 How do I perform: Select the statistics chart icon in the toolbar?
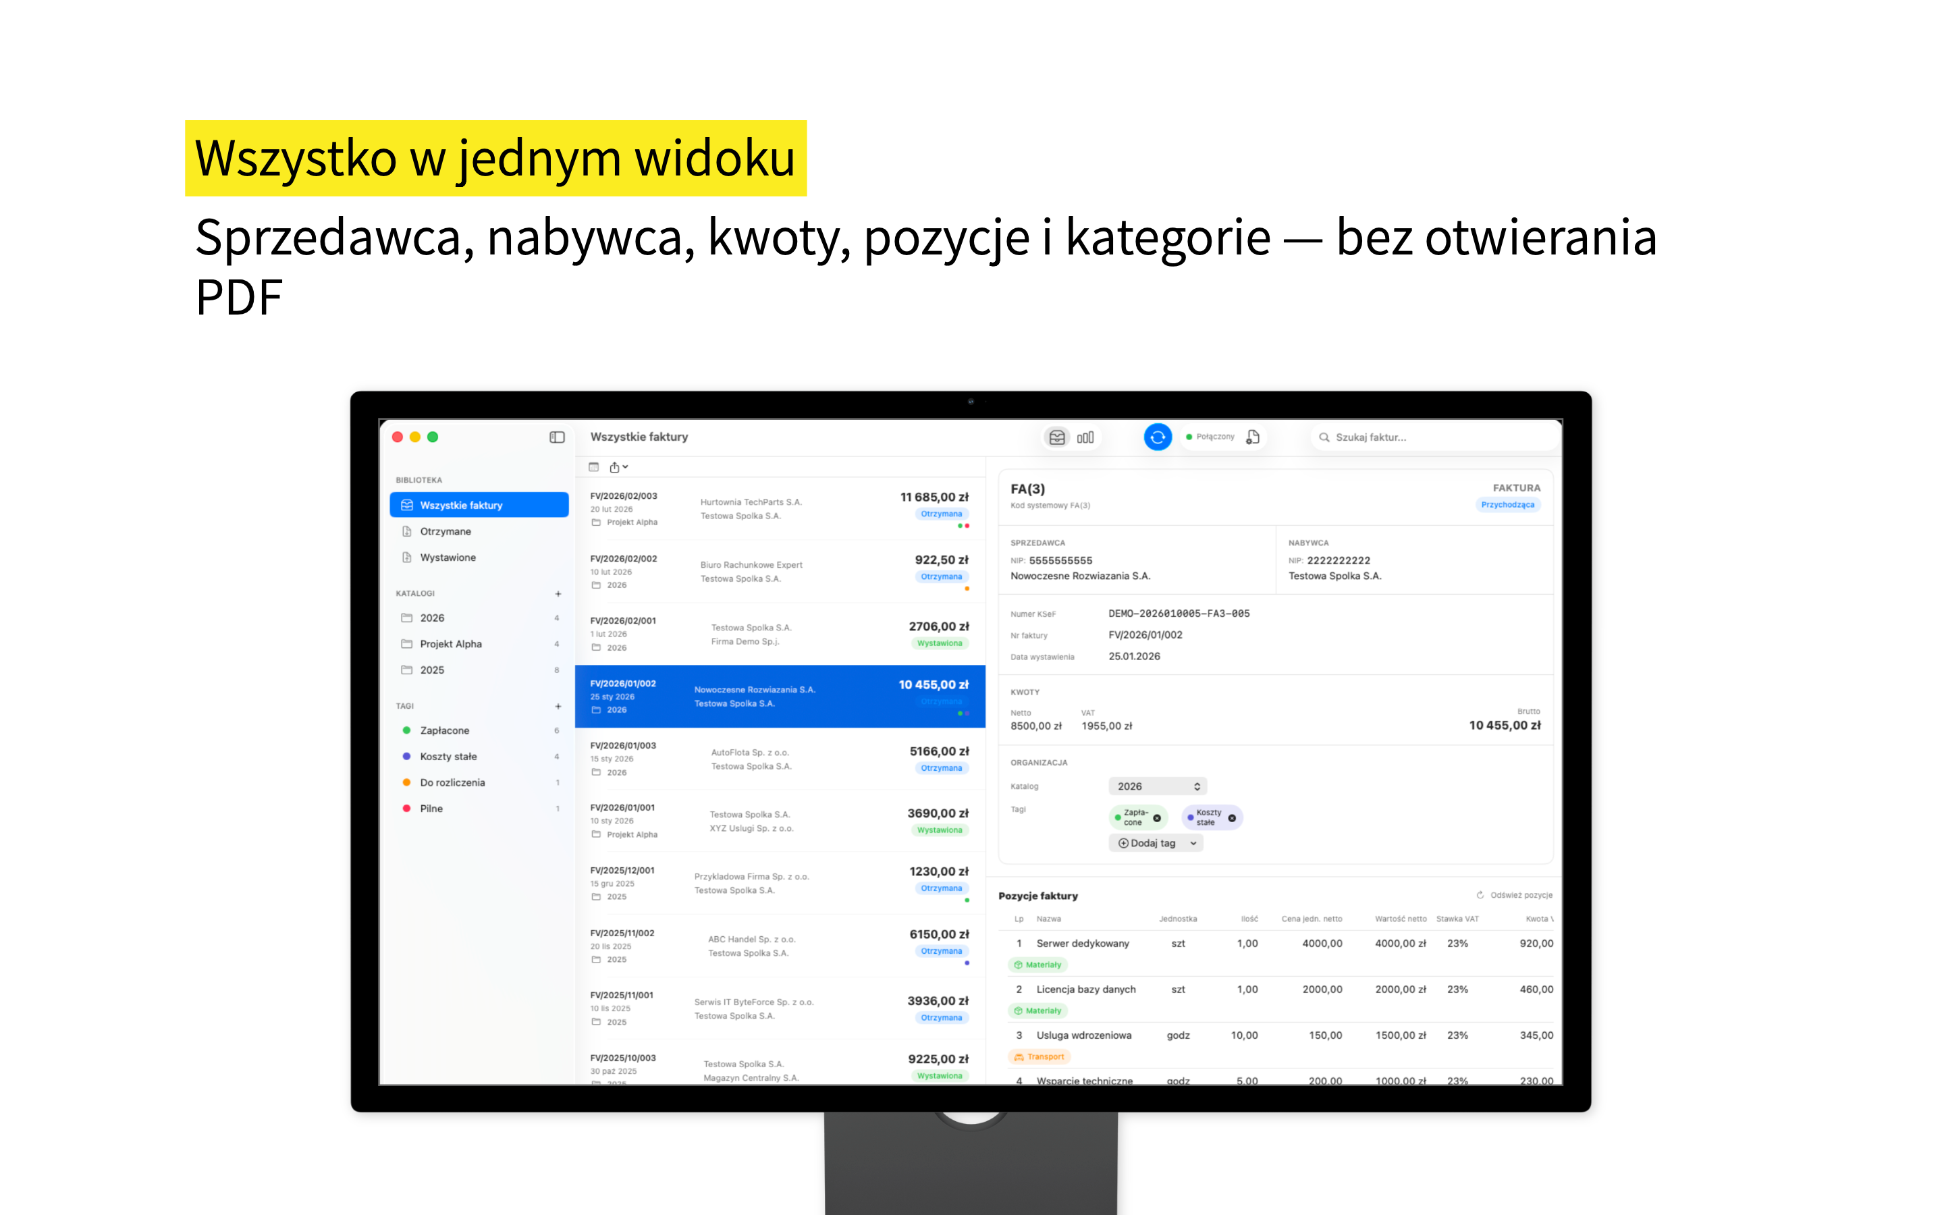1086,436
